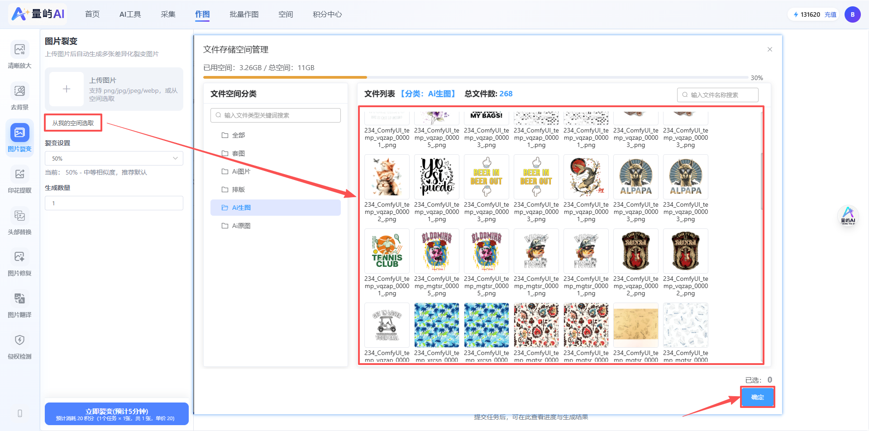
Task: Click the file type keyword search box
Action: click(276, 115)
